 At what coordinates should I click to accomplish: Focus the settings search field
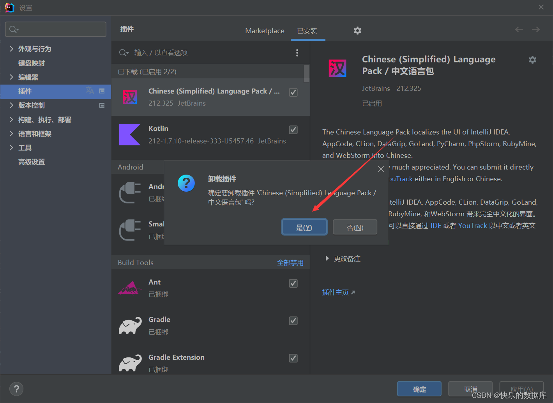(56, 29)
